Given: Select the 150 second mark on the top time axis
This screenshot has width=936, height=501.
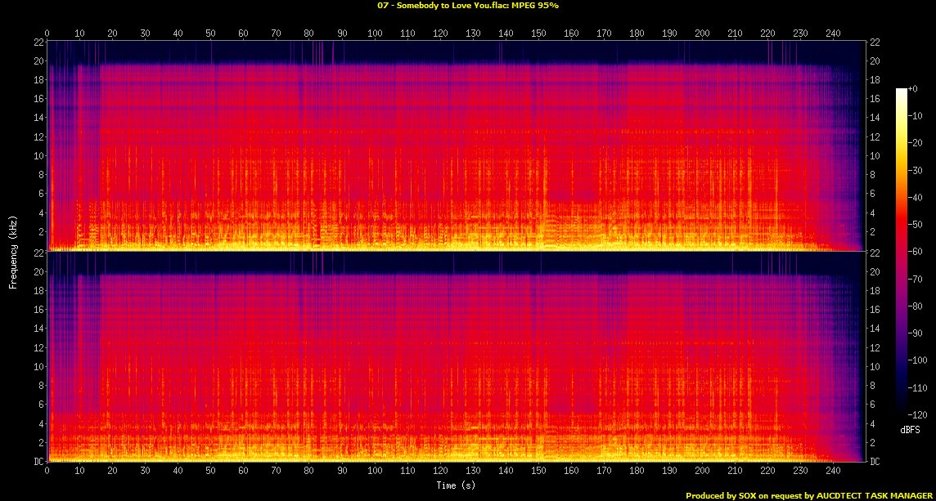Looking at the screenshot, I should [x=538, y=34].
